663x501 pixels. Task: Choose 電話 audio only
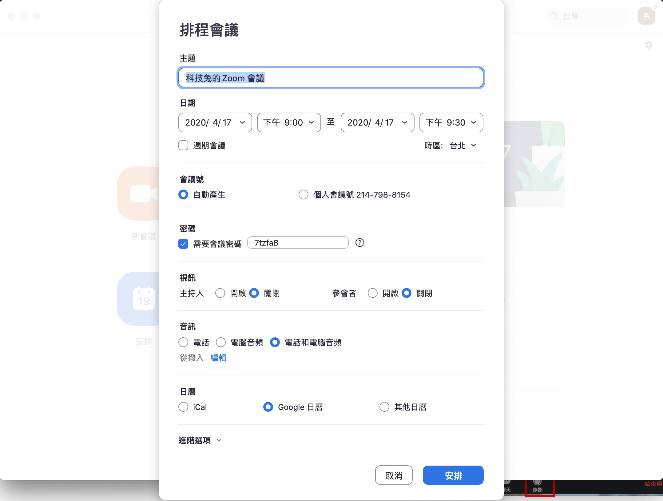(183, 342)
